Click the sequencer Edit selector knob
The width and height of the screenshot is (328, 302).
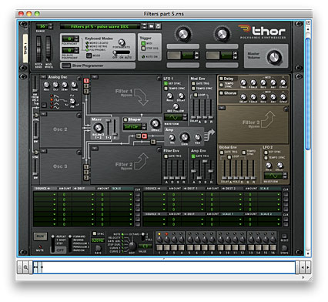(132, 246)
